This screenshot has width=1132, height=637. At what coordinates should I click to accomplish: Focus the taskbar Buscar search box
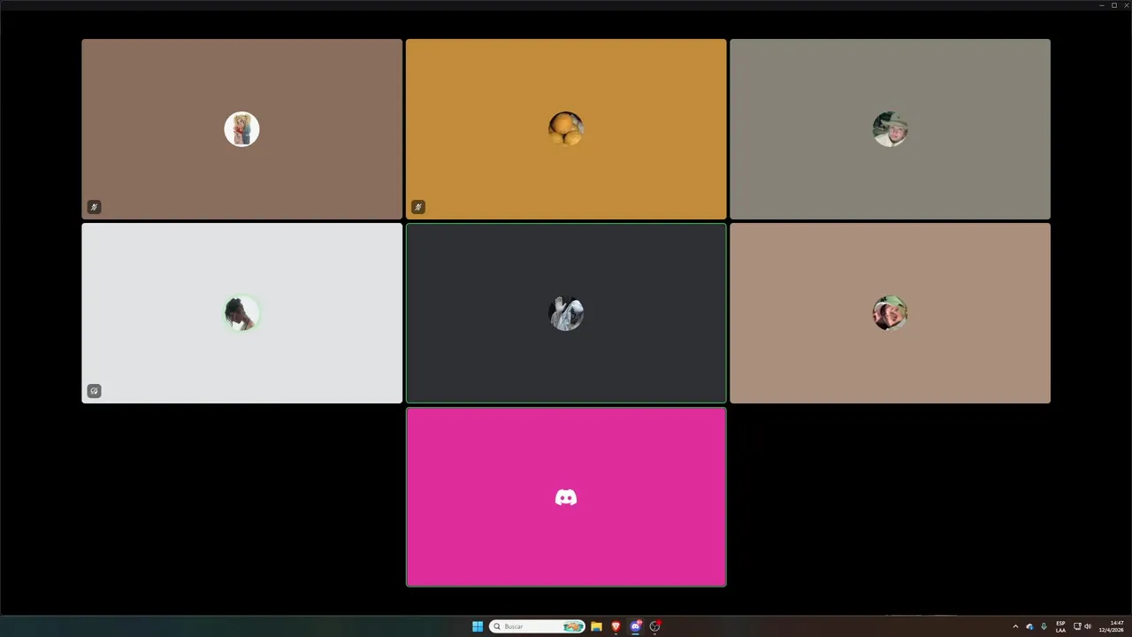coord(537,626)
